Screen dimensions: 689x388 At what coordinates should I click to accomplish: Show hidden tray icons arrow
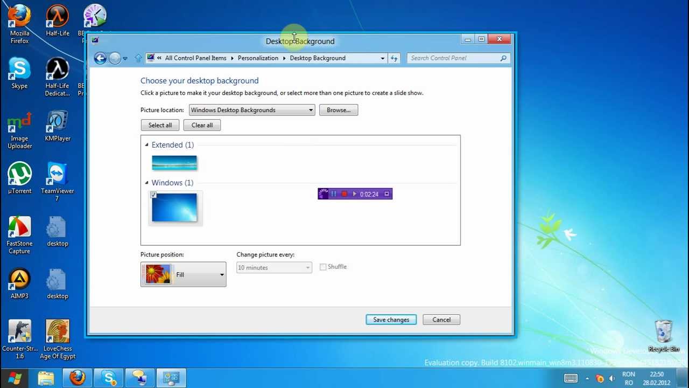(587, 378)
